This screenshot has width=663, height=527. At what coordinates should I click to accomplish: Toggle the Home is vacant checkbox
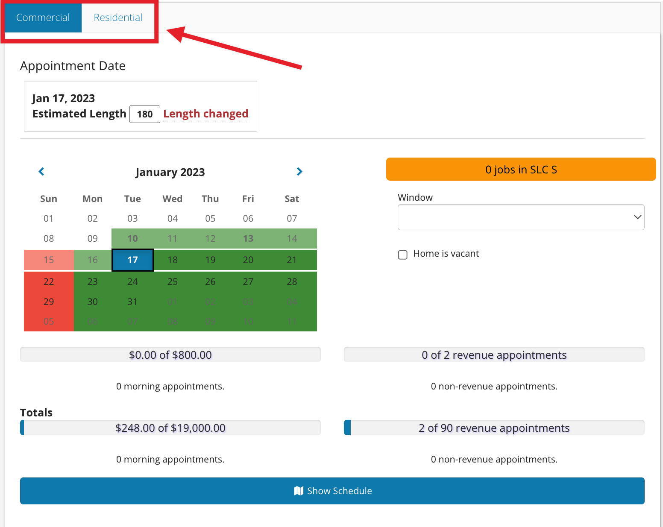point(402,255)
